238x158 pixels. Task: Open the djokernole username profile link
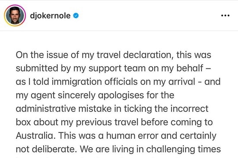tap(50, 15)
